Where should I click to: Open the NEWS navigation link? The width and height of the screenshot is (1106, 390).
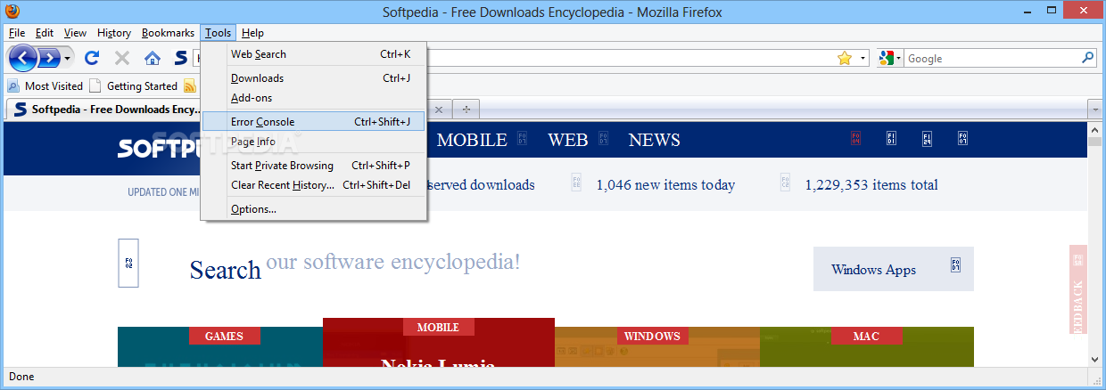pyautogui.click(x=654, y=140)
